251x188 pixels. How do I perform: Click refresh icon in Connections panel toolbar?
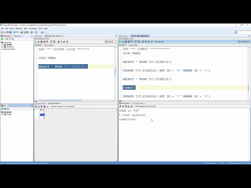(x=7, y=39)
